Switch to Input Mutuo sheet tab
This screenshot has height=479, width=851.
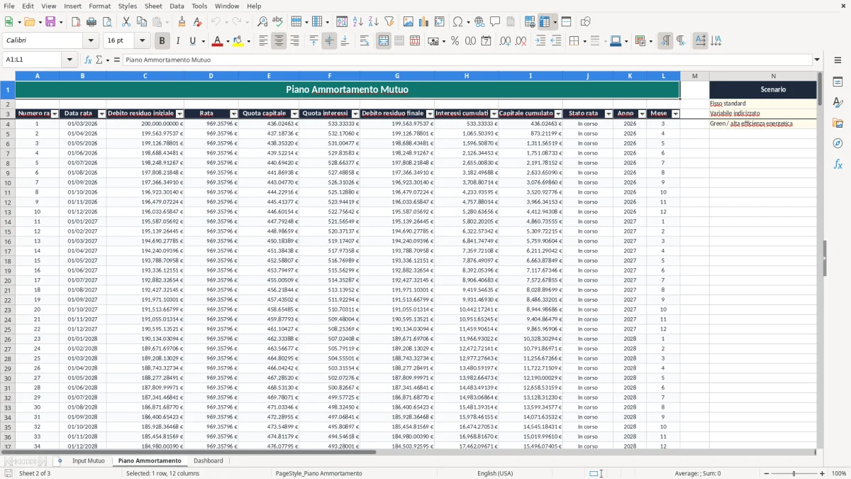click(x=89, y=461)
